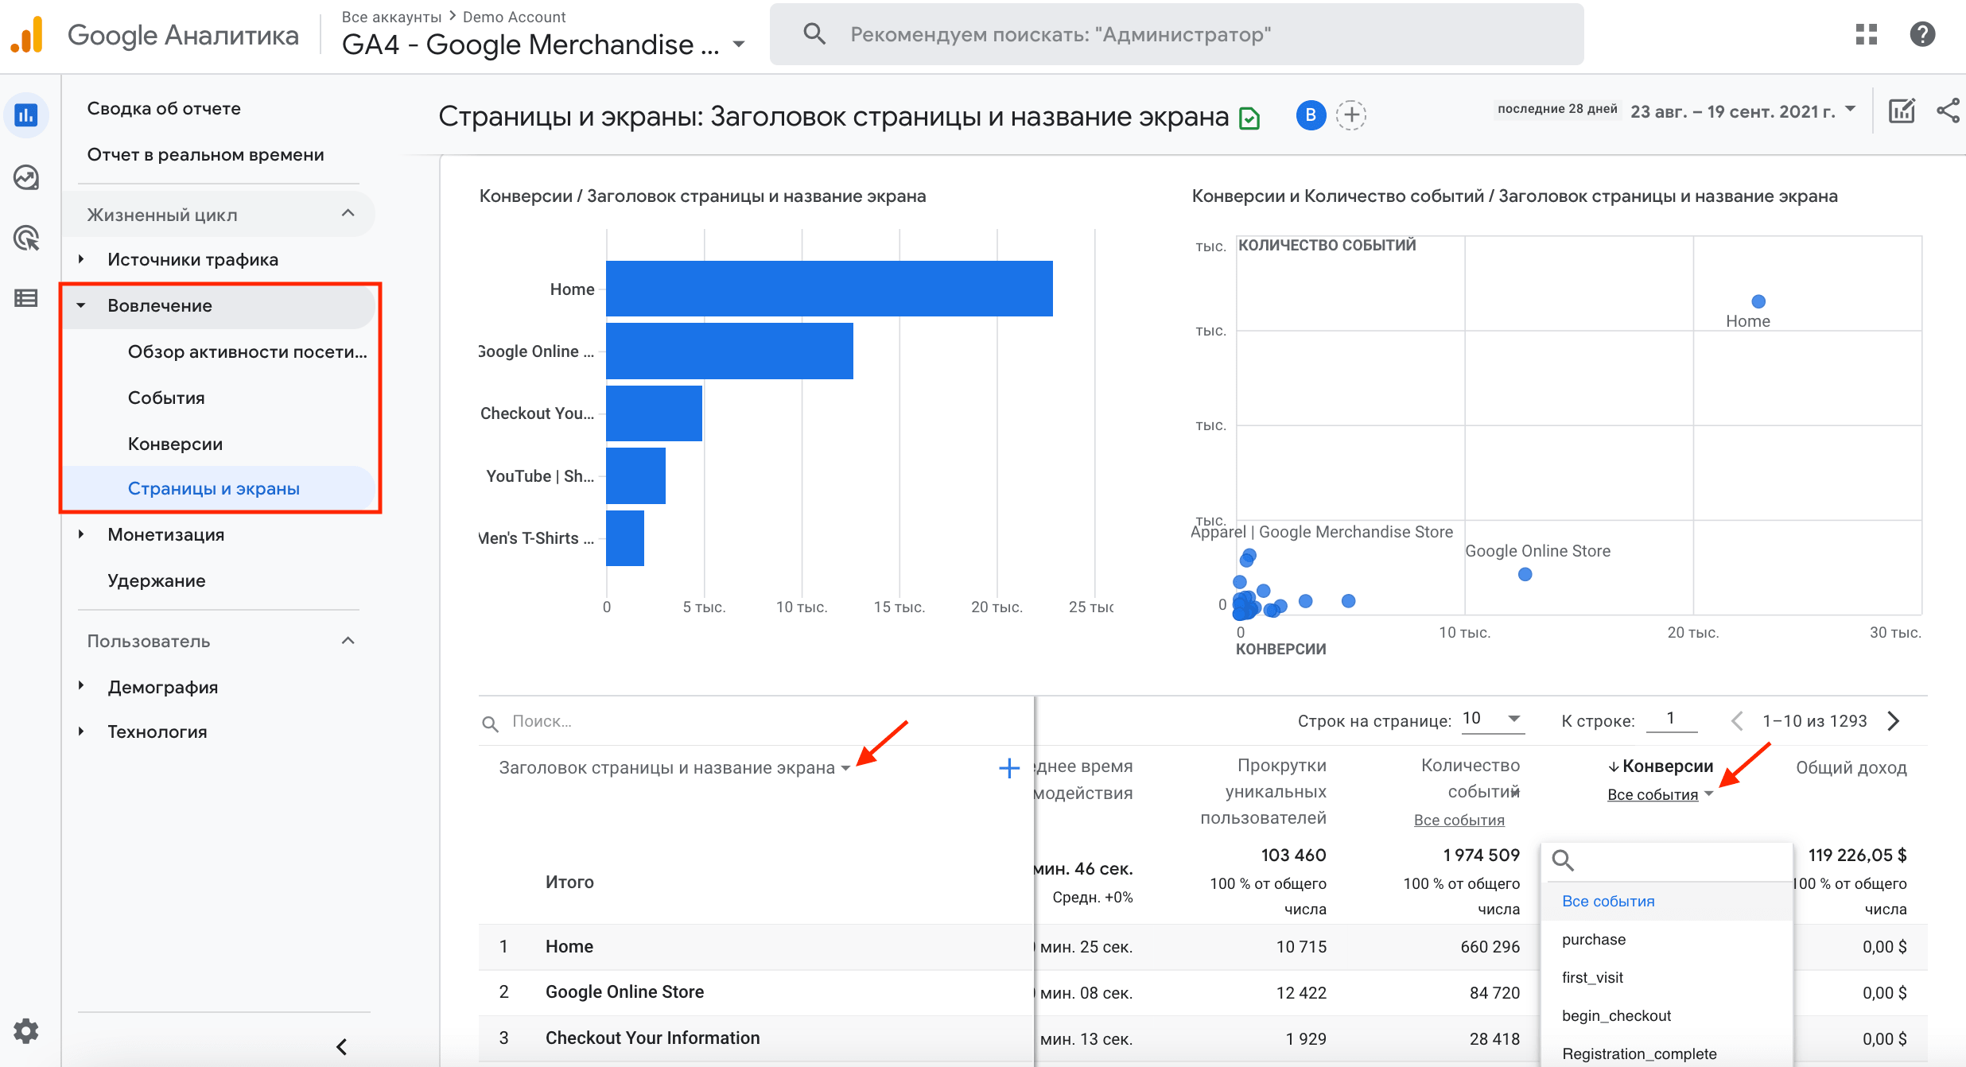Open the Reports section in left rail
The image size is (1966, 1067).
click(26, 115)
